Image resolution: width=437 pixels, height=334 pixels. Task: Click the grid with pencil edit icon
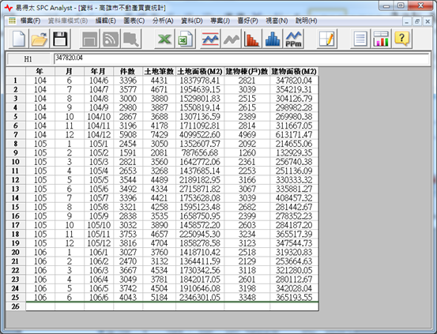point(326,39)
